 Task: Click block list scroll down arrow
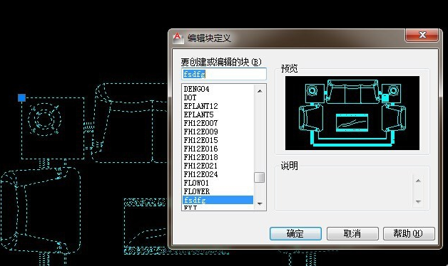260,203
